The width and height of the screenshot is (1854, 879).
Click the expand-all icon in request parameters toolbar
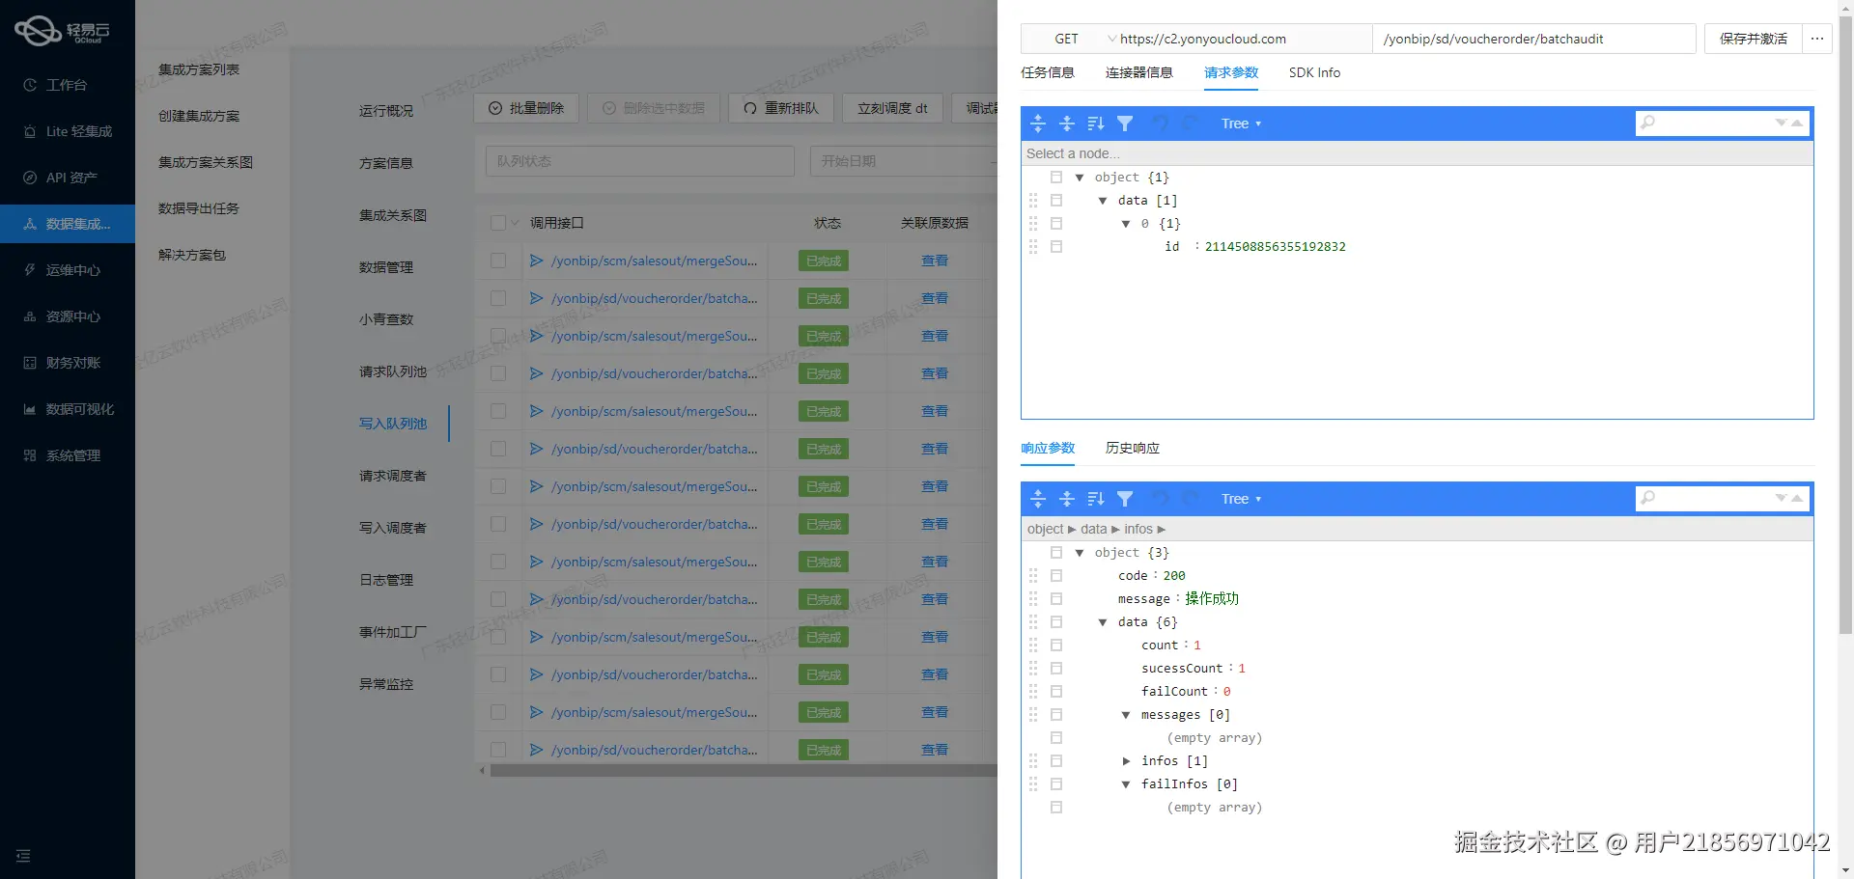pyautogui.click(x=1038, y=124)
